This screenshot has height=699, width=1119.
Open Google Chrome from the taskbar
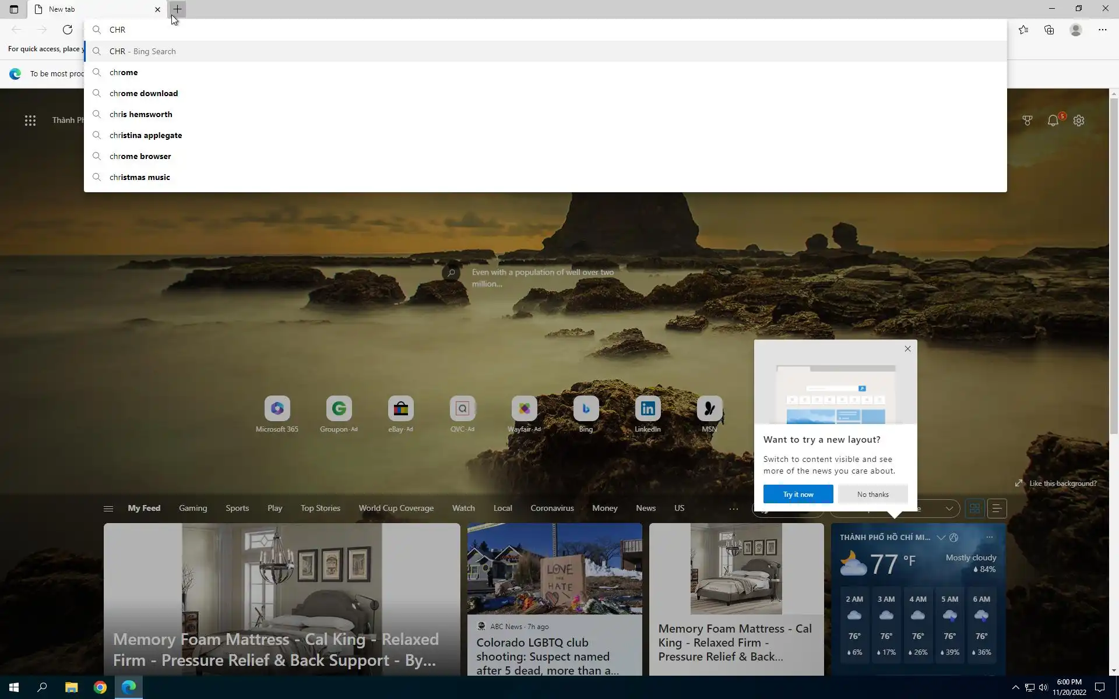coord(100,687)
